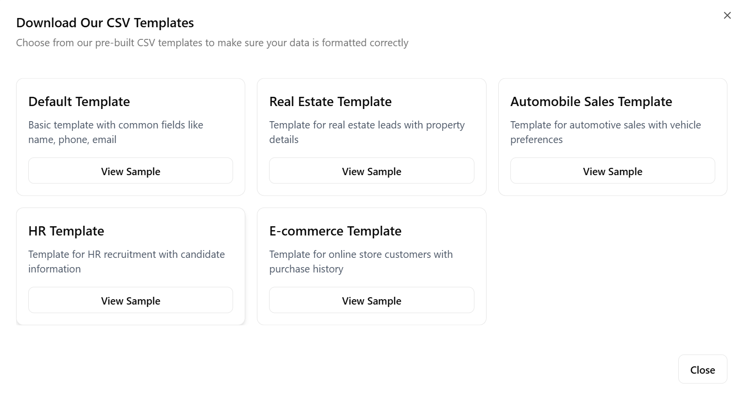View Sample for HR Template
The image size is (742, 397).
click(x=130, y=300)
